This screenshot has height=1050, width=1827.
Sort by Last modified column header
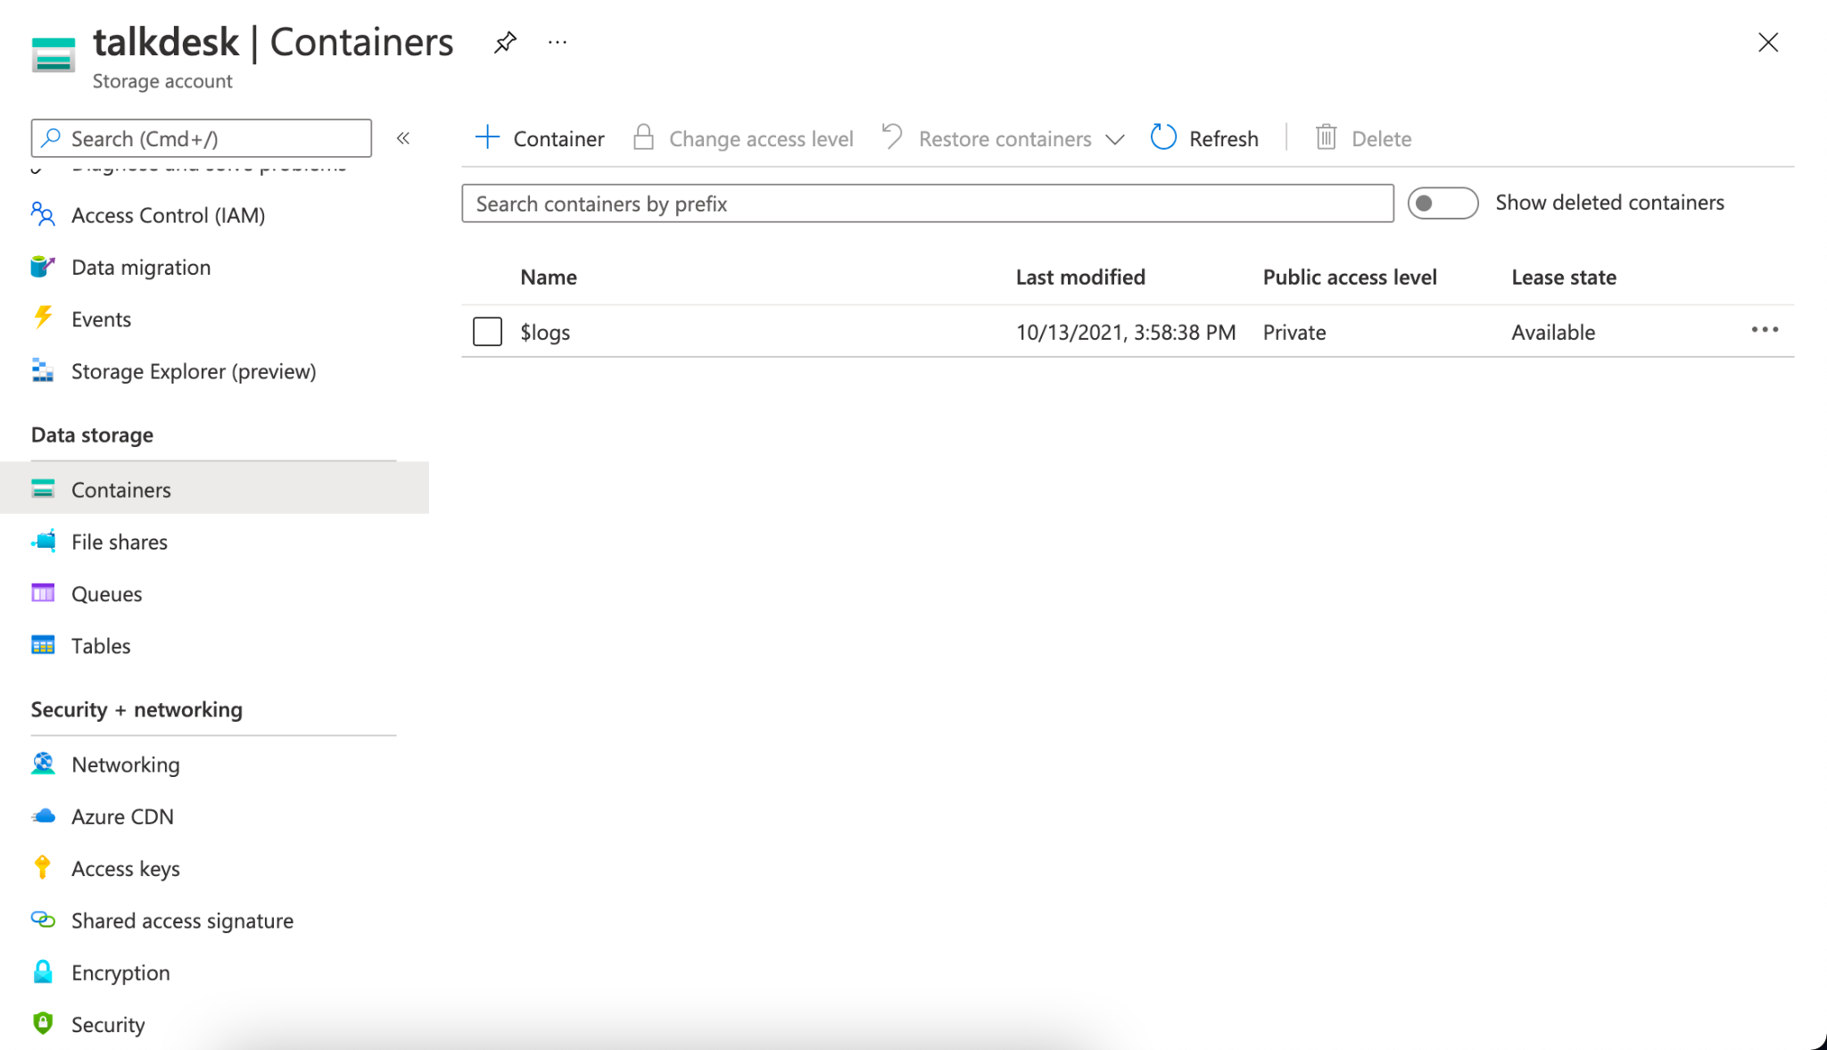(x=1080, y=277)
